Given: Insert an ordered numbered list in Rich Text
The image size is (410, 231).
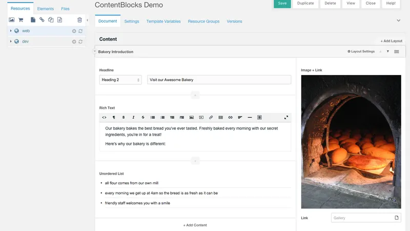Looking at the screenshot, I should pos(162,118).
